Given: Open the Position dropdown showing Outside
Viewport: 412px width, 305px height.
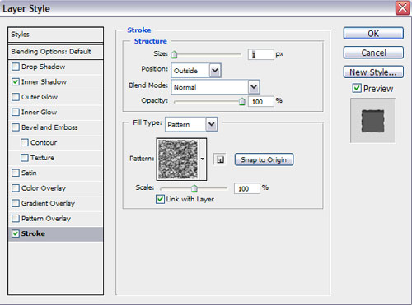Looking at the screenshot, I should click(196, 71).
